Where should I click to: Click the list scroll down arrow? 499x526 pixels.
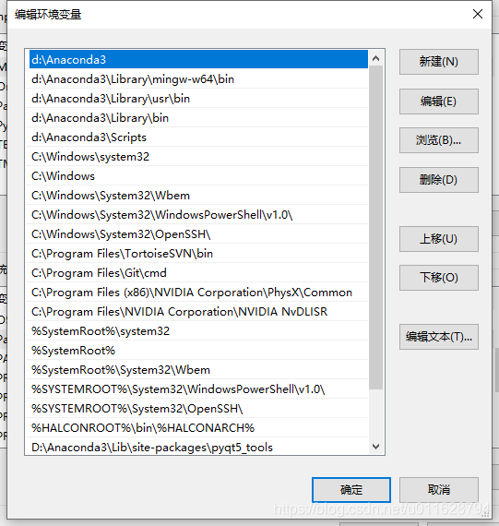click(x=376, y=447)
